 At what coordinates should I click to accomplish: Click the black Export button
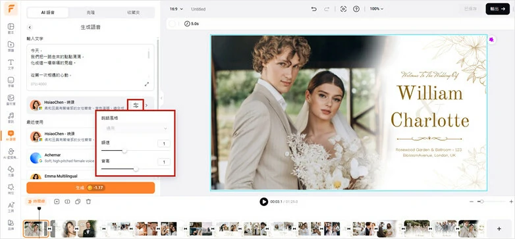click(498, 9)
